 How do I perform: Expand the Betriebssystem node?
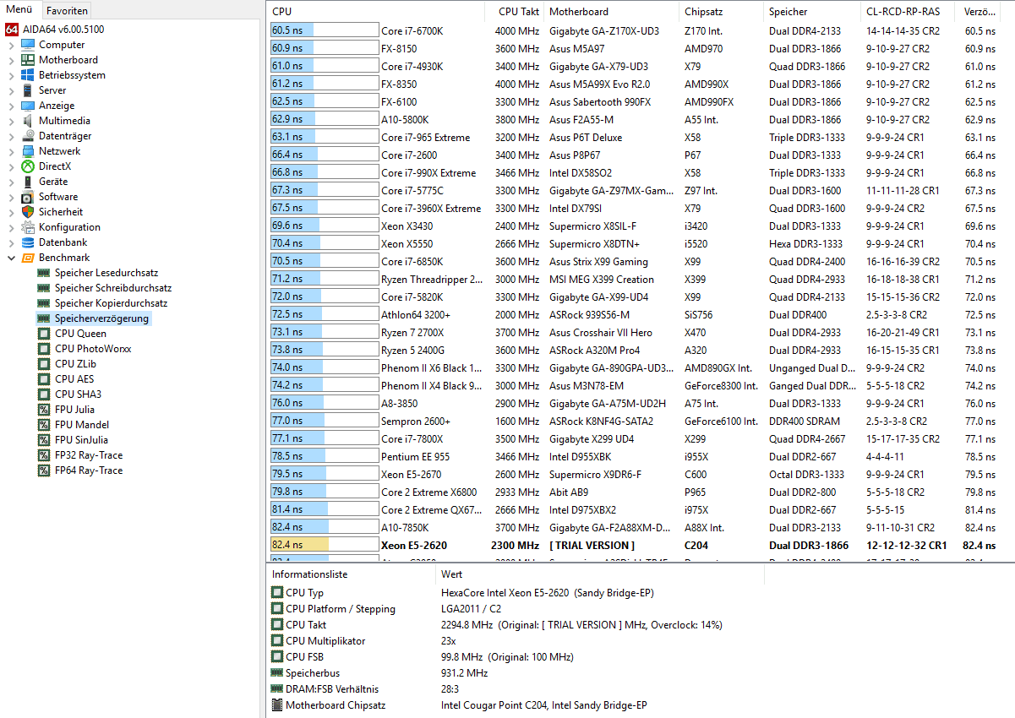point(11,75)
